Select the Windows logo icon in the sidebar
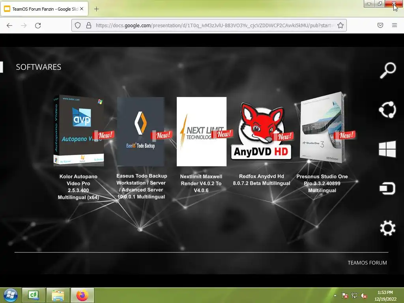The width and height of the screenshot is (404, 303). pyautogui.click(x=387, y=149)
